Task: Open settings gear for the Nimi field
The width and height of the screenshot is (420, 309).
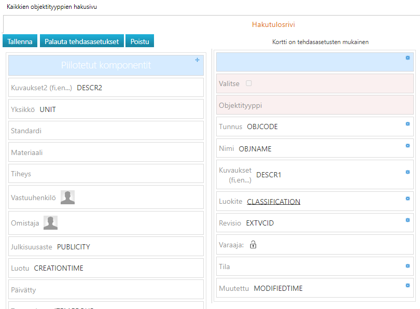Action: (x=408, y=146)
